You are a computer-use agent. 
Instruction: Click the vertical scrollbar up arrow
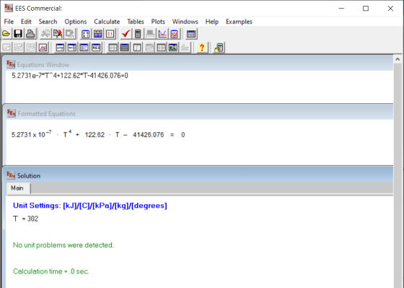coord(398,59)
